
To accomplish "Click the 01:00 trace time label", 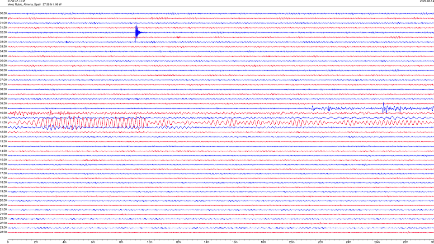I will pyautogui.click(x=3, y=23).
